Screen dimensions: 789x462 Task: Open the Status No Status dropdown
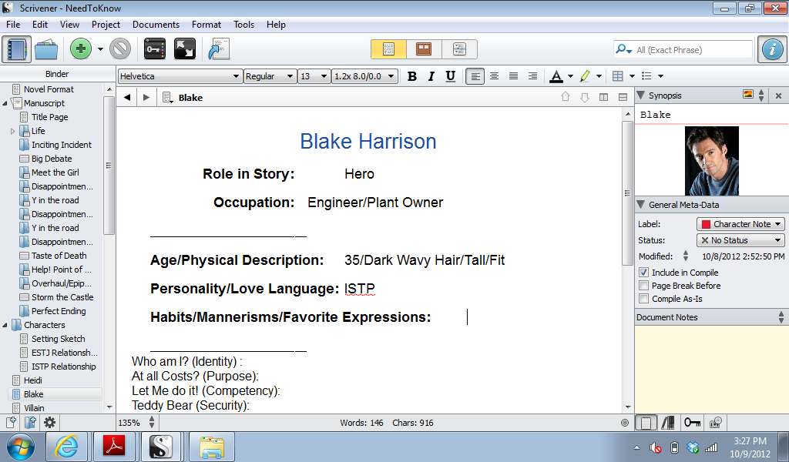(x=740, y=240)
